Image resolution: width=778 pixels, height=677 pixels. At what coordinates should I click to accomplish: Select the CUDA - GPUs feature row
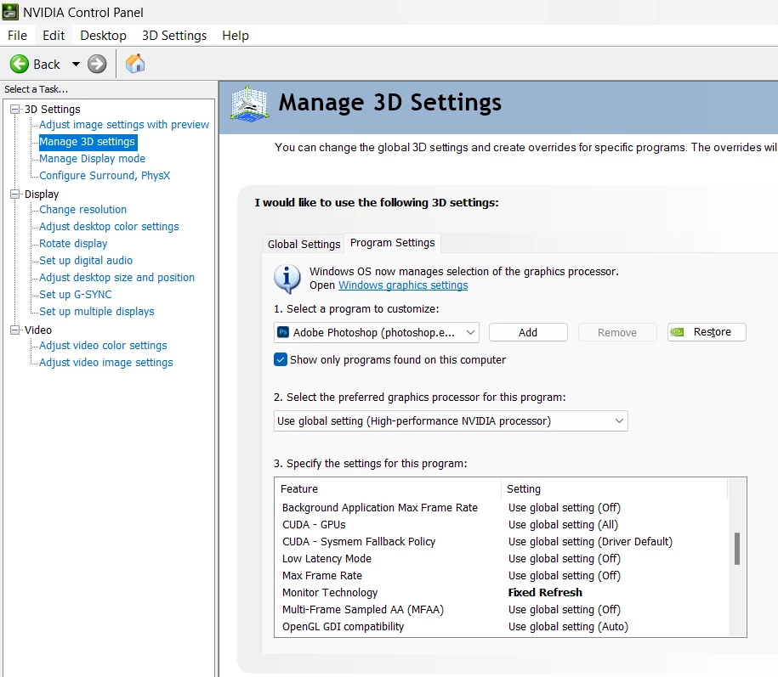[501, 524]
